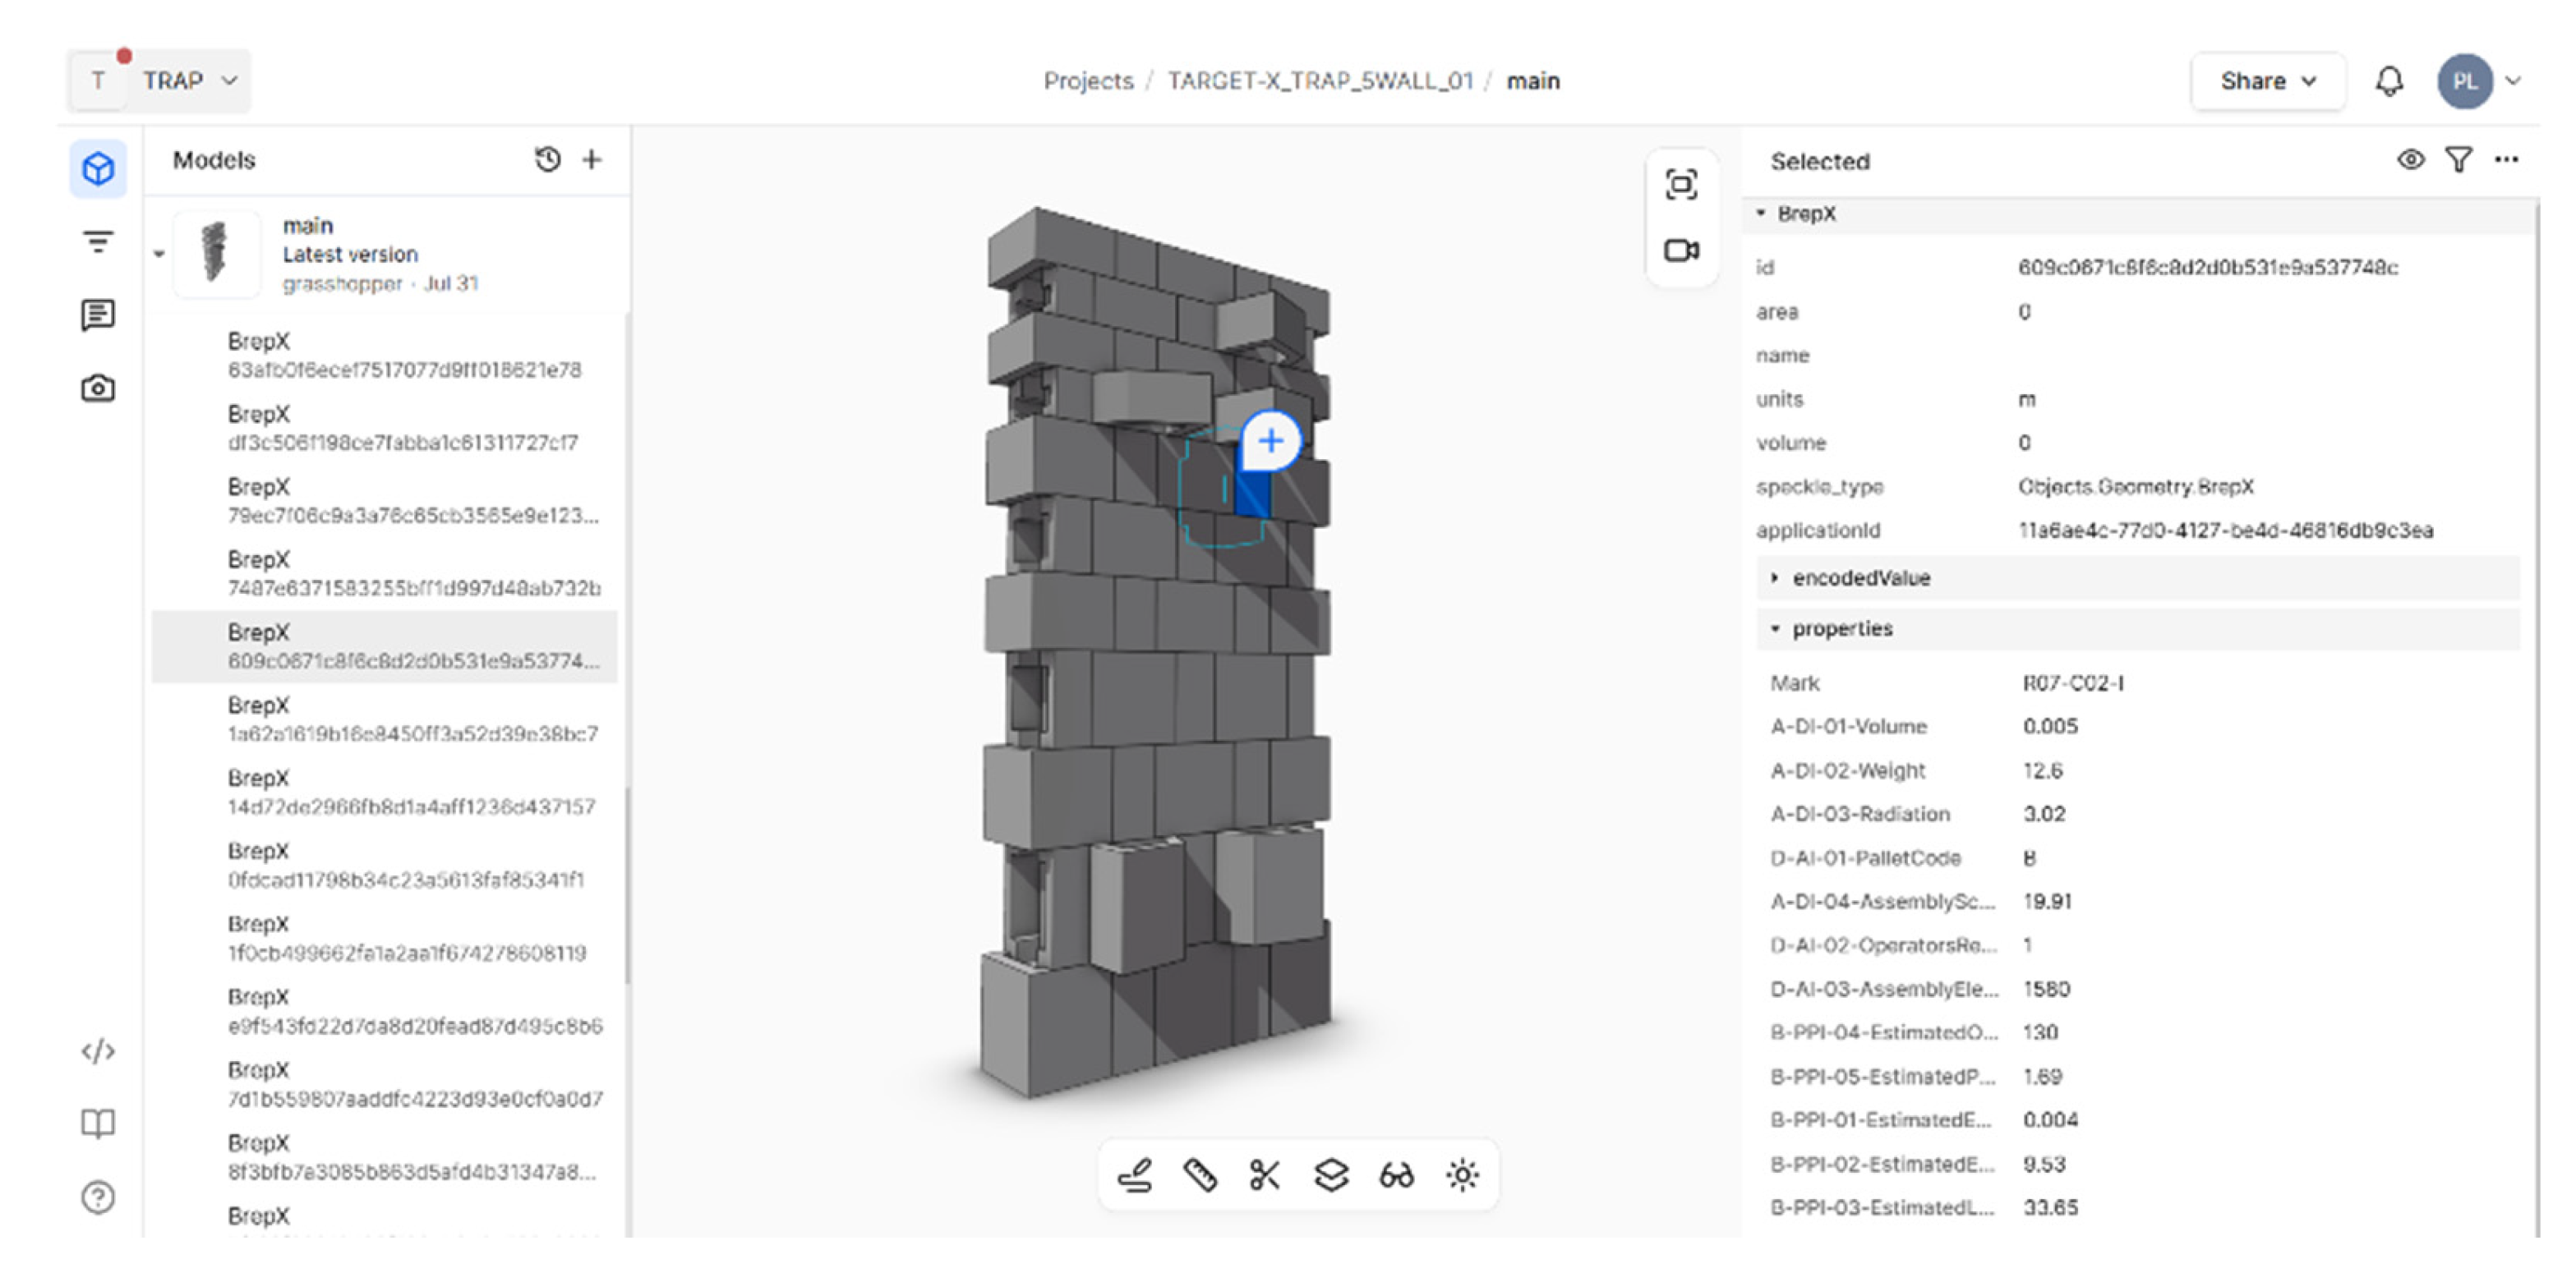
Task: Open the ruler measure tool
Action: coord(1202,1175)
